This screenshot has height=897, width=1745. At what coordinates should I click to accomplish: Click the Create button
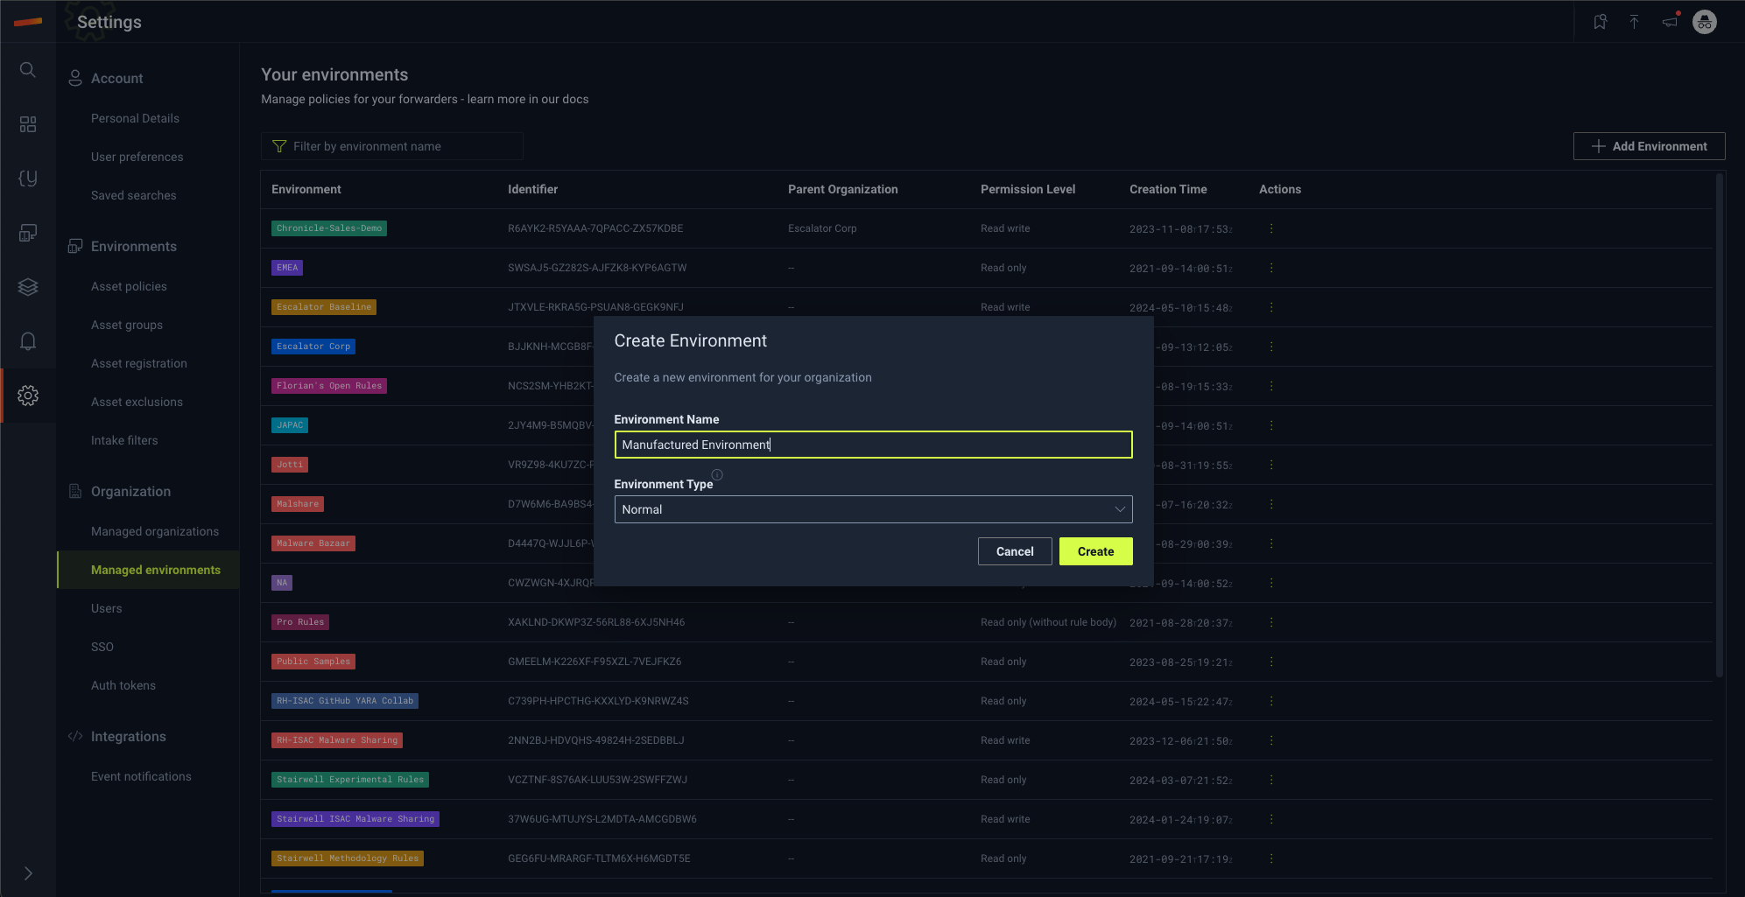point(1095,551)
